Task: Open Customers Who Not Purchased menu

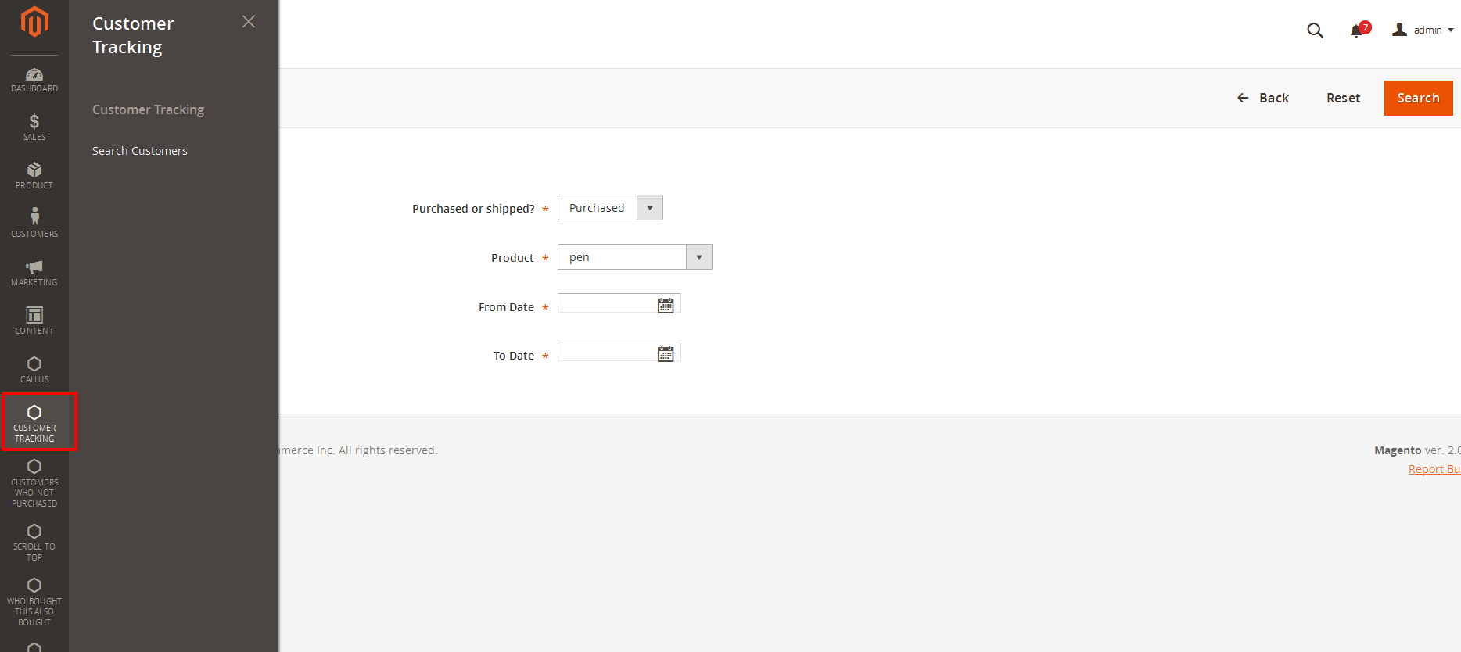Action: [x=34, y=482]
